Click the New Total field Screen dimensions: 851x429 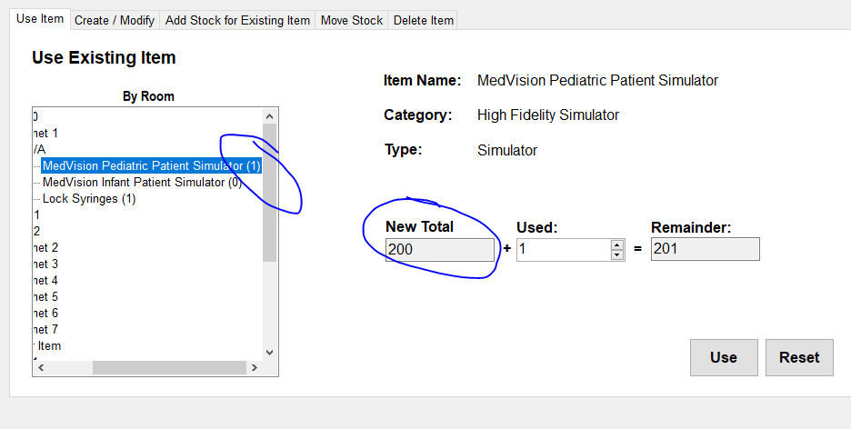440,249
